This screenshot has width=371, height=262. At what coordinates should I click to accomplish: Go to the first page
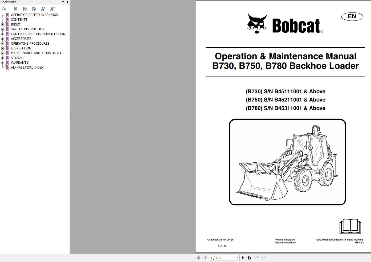198,258
